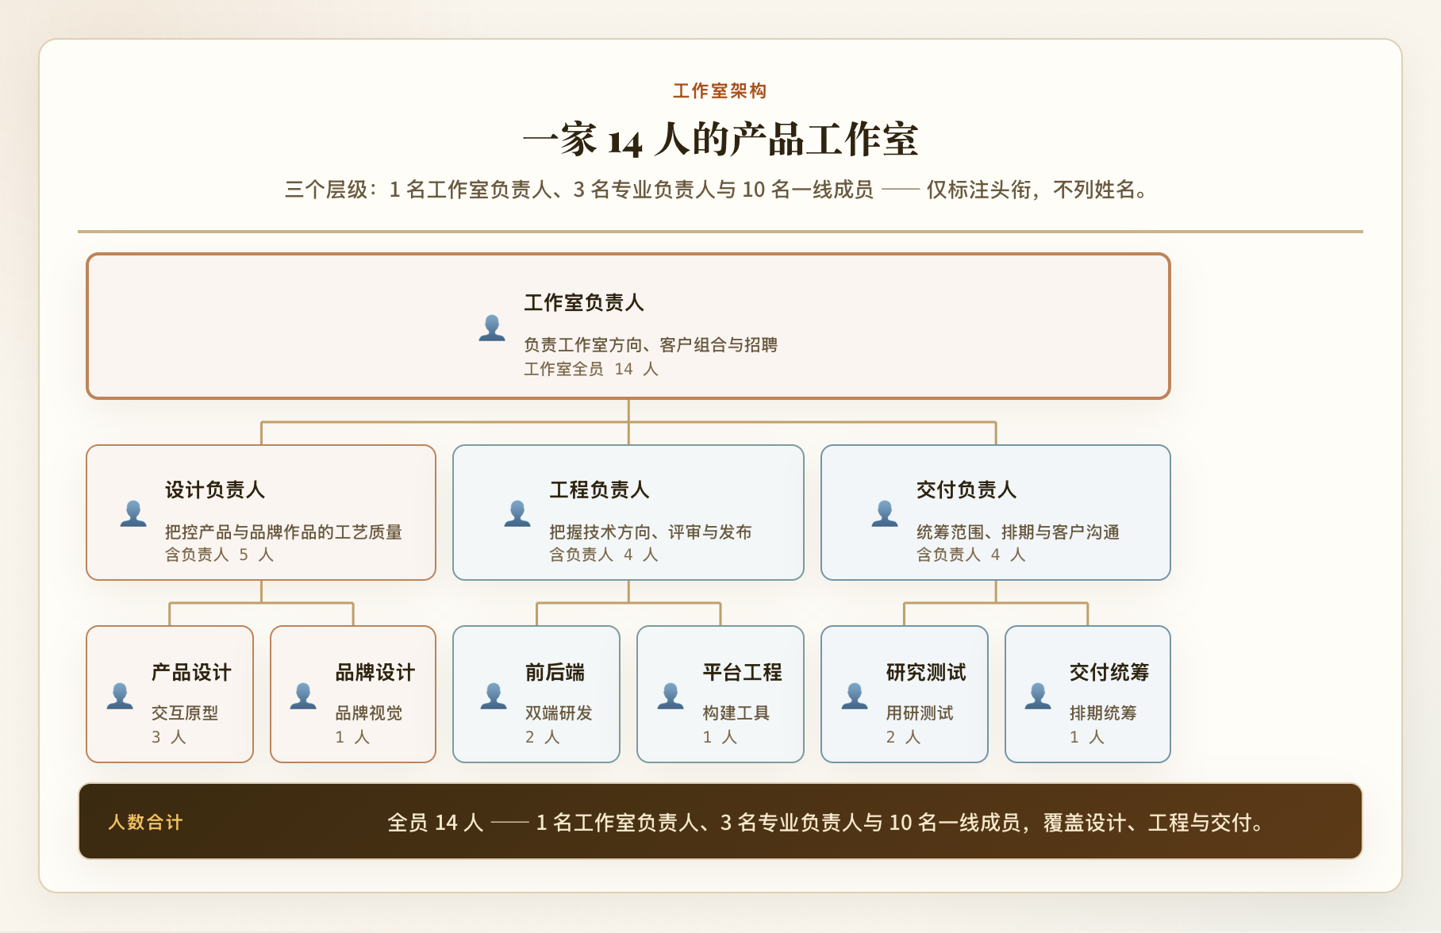This screenshot has height=933, width=1441.
Task: Select the 交付统筹 team title
Action: point(1109,672)
